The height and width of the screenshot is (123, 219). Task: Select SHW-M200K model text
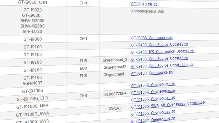32,21
